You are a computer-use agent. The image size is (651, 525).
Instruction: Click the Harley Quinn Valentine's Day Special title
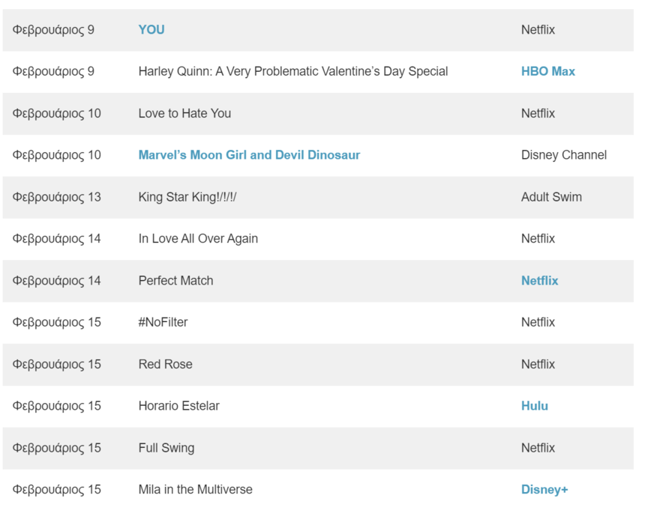pos(292,72)
